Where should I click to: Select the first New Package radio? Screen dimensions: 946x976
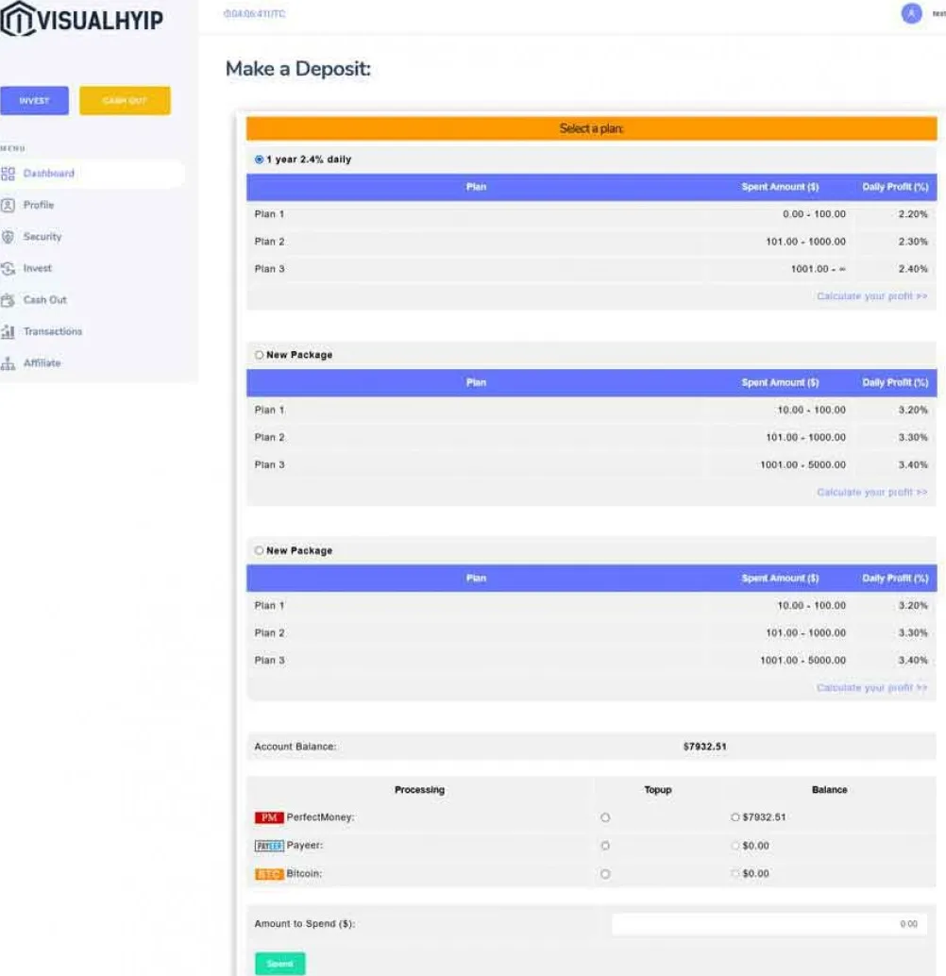click(259, 355)
